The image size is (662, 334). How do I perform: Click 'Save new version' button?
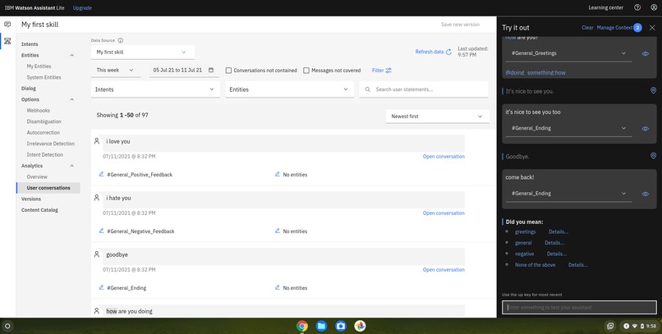tap(460, 25)
